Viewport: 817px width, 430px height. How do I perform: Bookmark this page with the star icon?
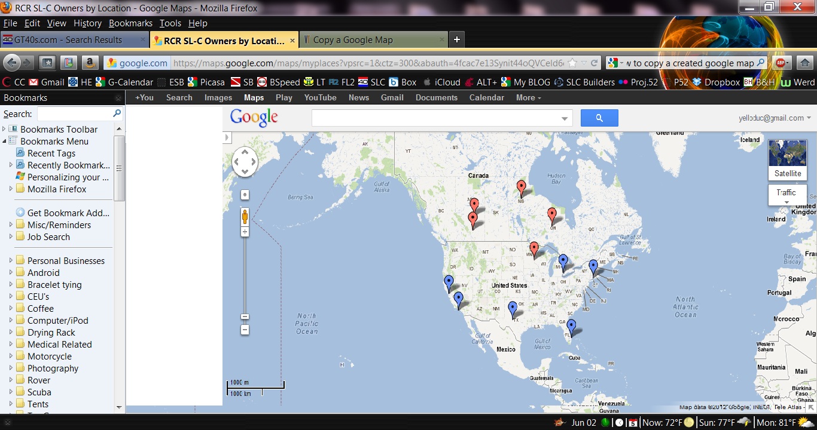click(x=572, y=63)
